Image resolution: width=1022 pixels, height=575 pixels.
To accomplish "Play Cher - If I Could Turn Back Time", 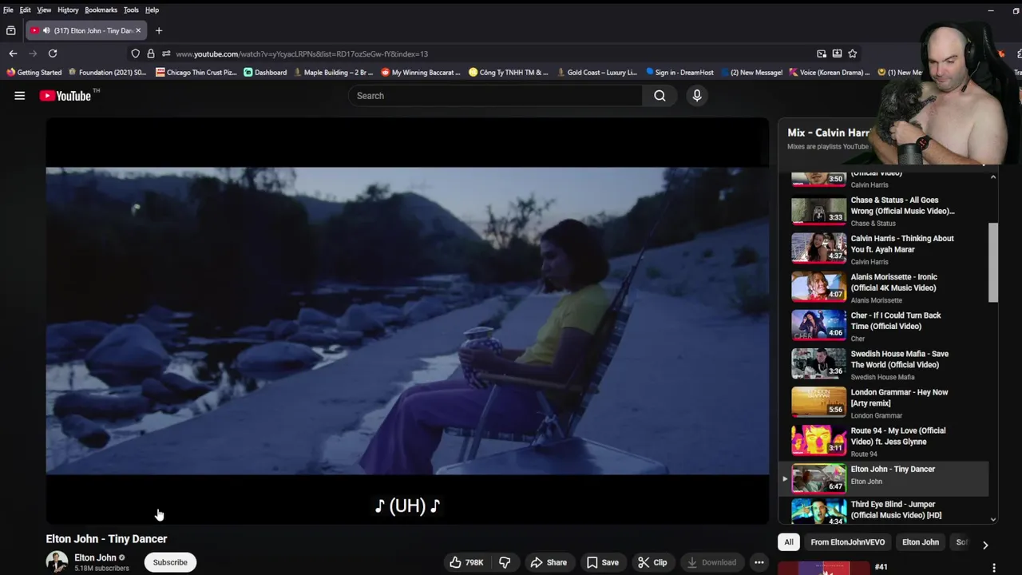I will 885,326.
